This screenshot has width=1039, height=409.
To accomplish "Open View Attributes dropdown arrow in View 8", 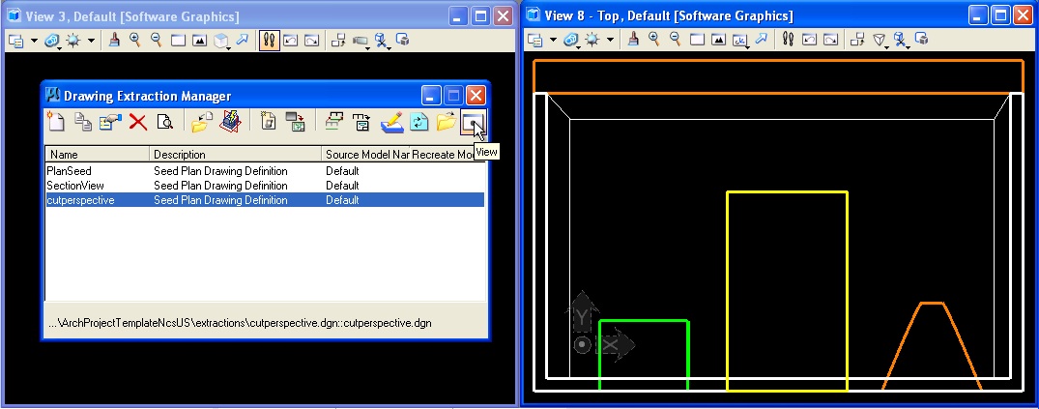I will point(553,41).
